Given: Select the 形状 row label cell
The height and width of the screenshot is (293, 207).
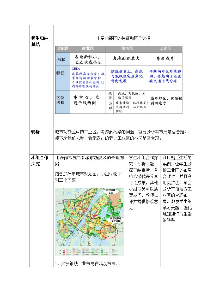Looking at the screenshot, I should pos(63,59).
